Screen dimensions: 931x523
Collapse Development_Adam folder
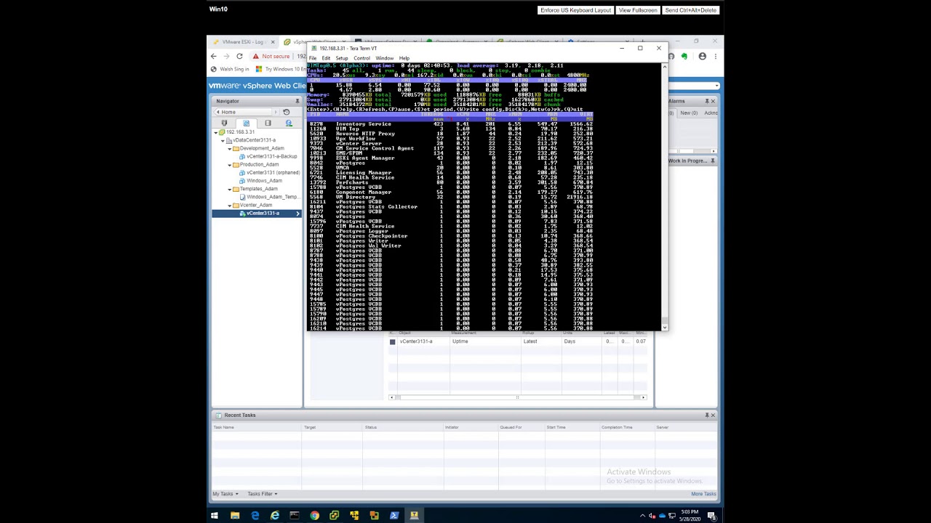(x=230, y=148)
